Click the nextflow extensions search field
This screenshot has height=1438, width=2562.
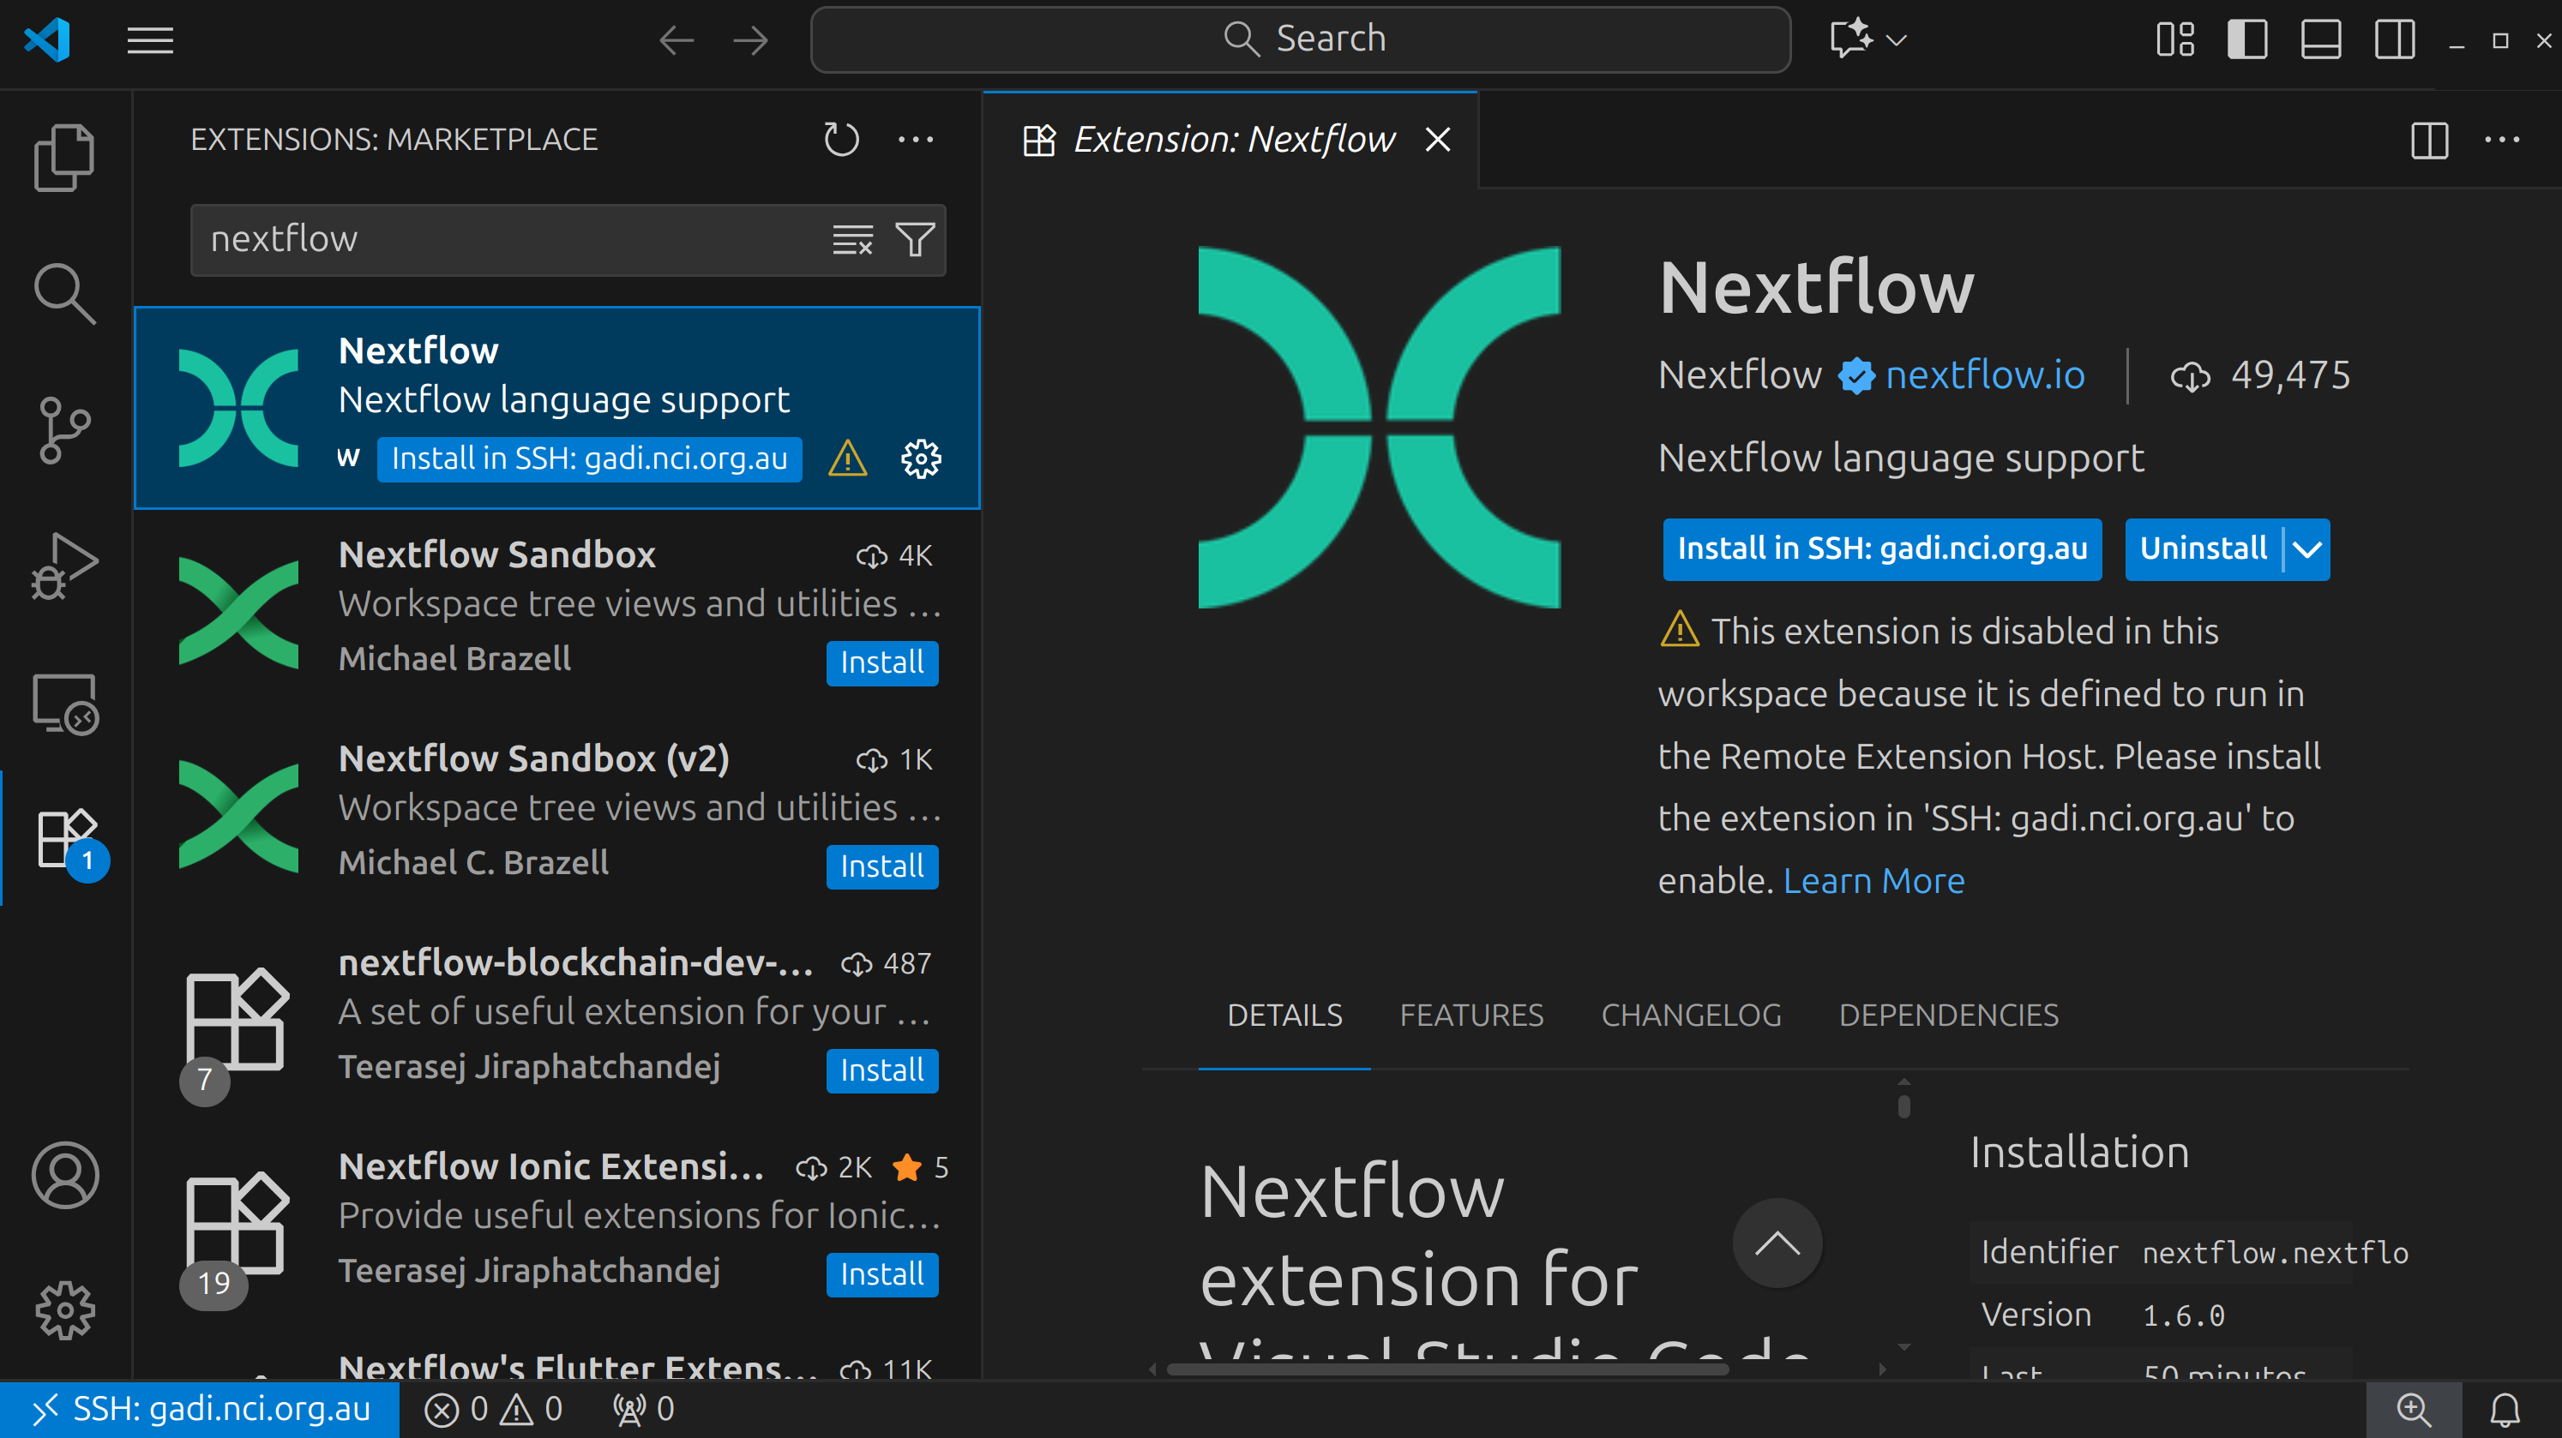508,239
